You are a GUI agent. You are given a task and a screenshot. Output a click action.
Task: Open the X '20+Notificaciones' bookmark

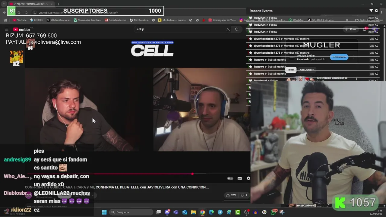tap(59, 20)
